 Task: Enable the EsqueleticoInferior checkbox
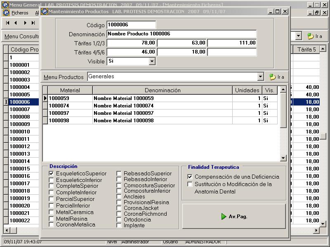(x=51, y=180)
